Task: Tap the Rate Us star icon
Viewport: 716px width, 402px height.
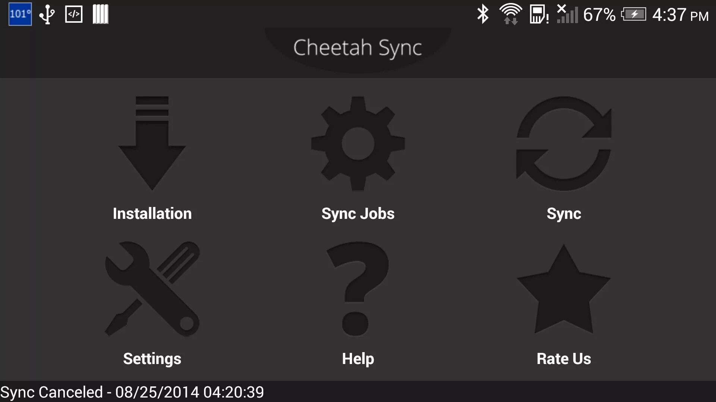Action: point(563,289)
